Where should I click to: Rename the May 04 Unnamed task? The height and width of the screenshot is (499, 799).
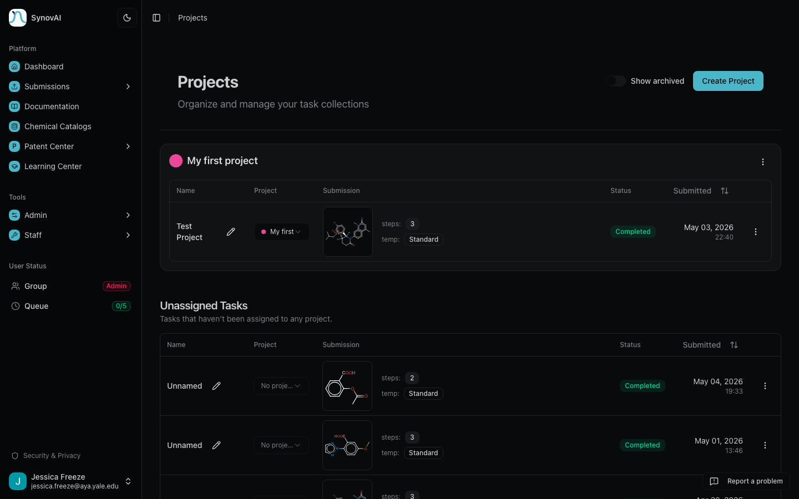[x=216, y=386]
